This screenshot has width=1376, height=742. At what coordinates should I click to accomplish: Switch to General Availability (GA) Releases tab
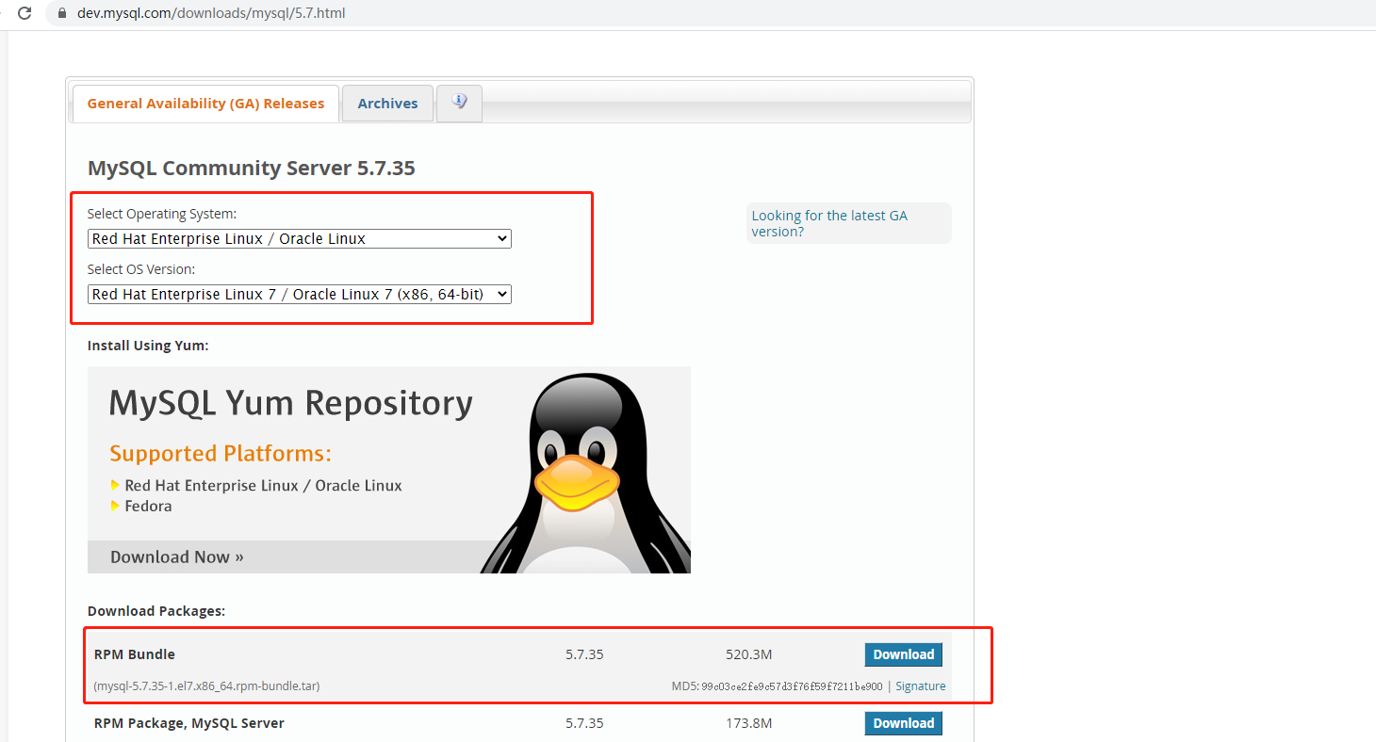pos(205,104)
